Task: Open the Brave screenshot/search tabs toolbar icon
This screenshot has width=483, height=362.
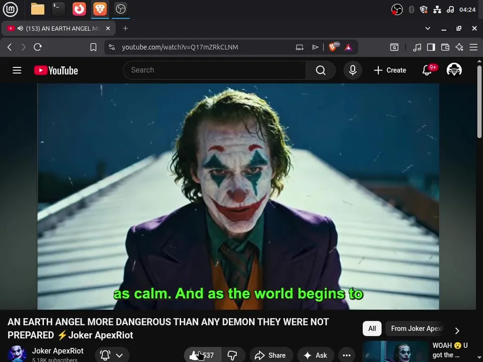Action: point(394,47)
